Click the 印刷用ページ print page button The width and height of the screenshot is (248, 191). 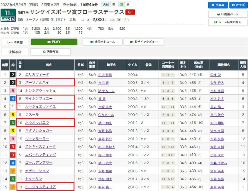coord(228,14)
